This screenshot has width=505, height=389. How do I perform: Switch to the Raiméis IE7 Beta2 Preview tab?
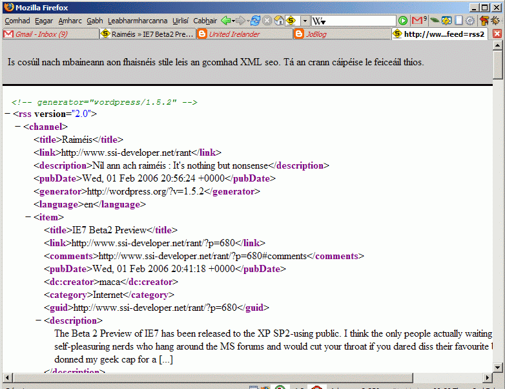(148, 34)
